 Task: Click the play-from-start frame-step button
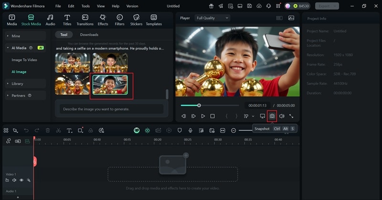coord(193,116)
